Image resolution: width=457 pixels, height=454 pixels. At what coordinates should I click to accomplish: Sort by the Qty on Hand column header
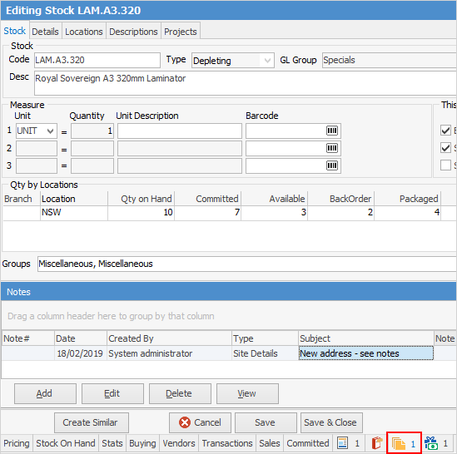(x=141, y=199)
